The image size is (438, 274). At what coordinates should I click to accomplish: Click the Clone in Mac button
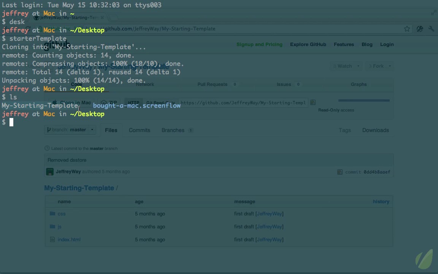pos(71,103)
